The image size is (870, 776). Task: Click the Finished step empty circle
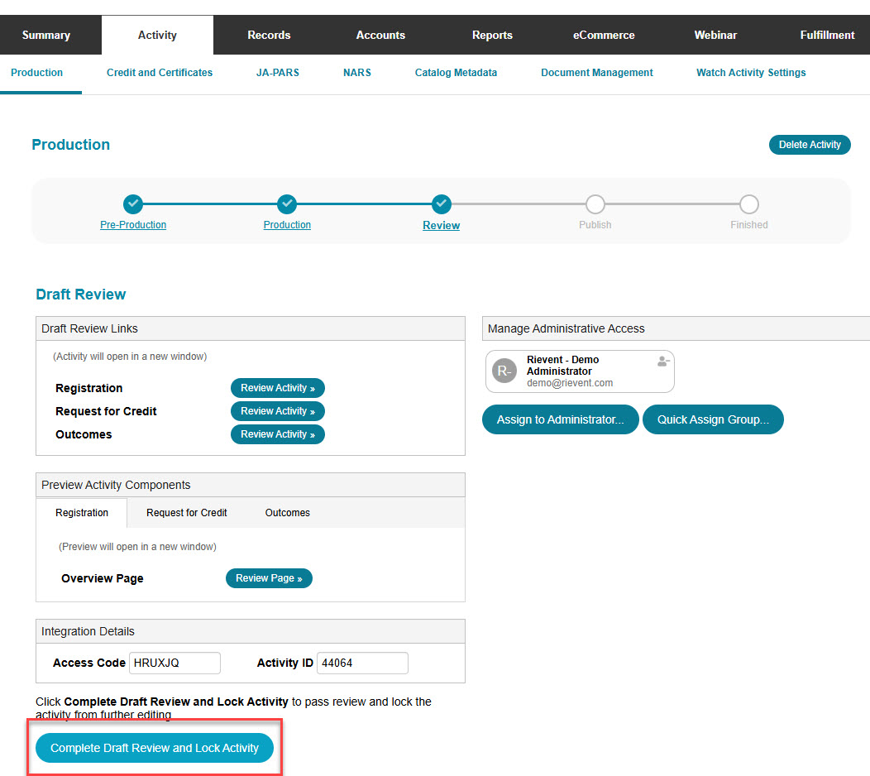pyautogui.click(x=749, y=204)
